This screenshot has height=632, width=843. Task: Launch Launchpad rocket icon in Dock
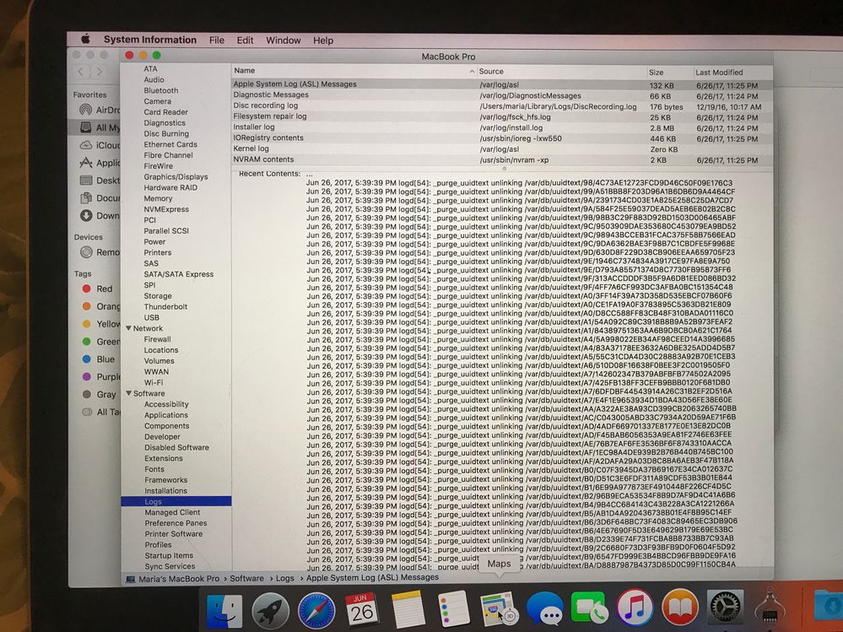pyautogui.click(x=270, y=611)
